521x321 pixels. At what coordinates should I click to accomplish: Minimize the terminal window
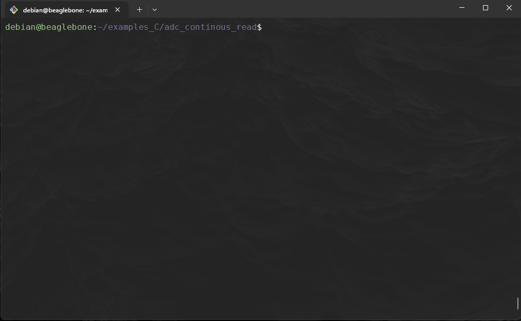pyautogui.click(x=462, y=8)
